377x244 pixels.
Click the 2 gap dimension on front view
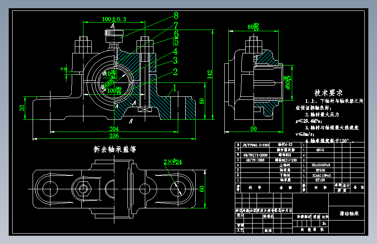click(63, 69)
